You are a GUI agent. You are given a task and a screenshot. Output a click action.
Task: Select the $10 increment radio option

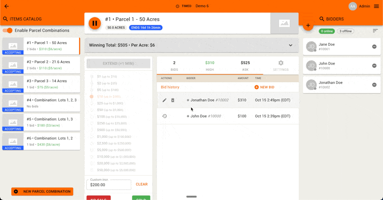coord(92,96)
